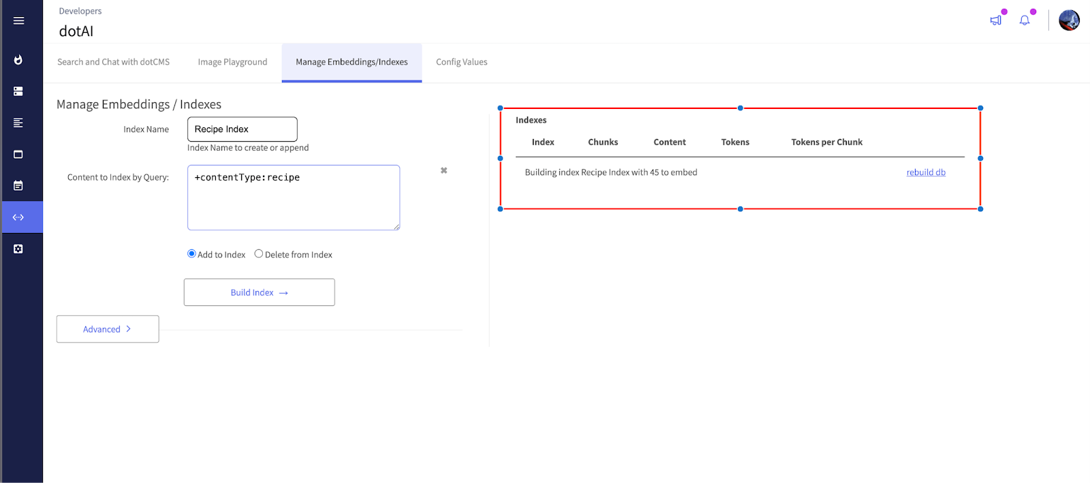
Task: Select the Add to Index radio button
Action: coord(191,253)
